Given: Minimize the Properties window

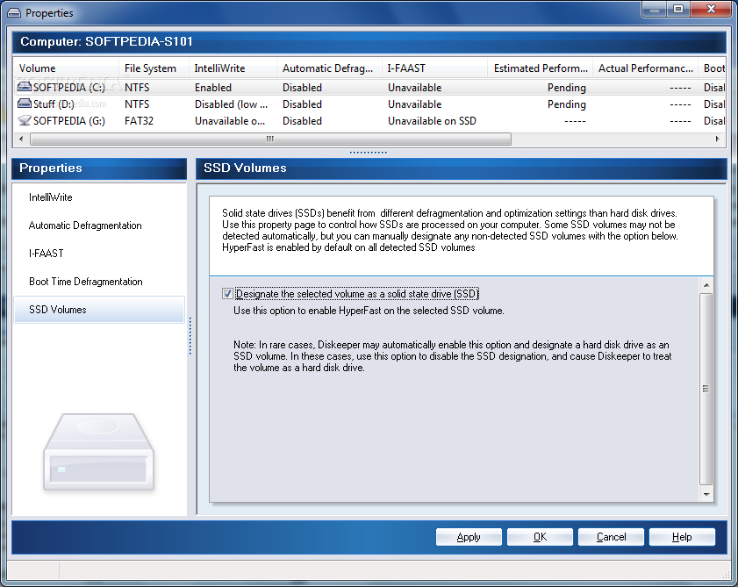Looking at the screenshot, I should 655,9.
